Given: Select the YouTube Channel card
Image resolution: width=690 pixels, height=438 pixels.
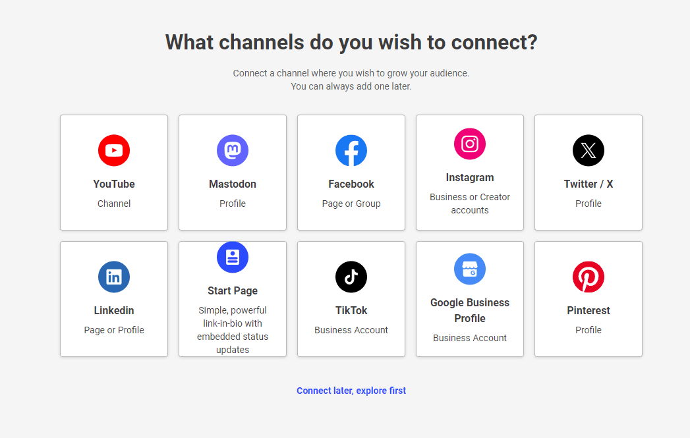Looking at the screenshot, I should point(113,173).
